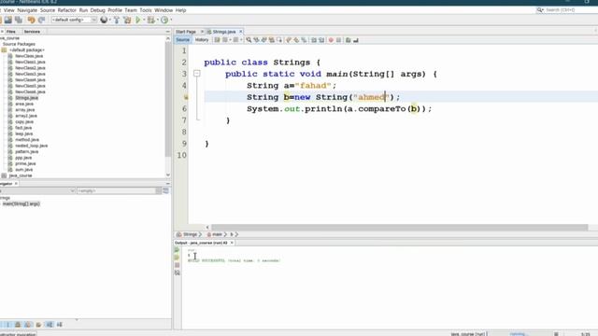Open array.java in the project tree
This screenshot has width=598, height=336.
(25, 110)
